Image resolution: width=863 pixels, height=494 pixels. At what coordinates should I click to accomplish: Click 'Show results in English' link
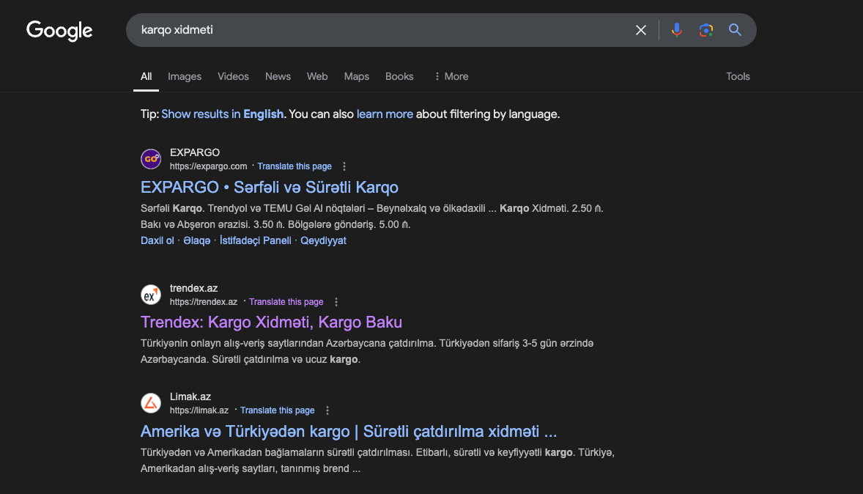(x=223, y=114)
